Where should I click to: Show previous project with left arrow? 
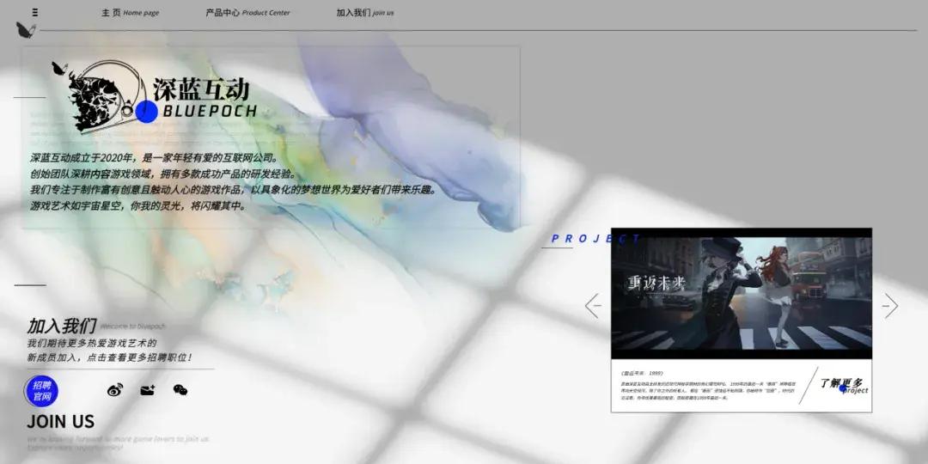click(592, 306)
